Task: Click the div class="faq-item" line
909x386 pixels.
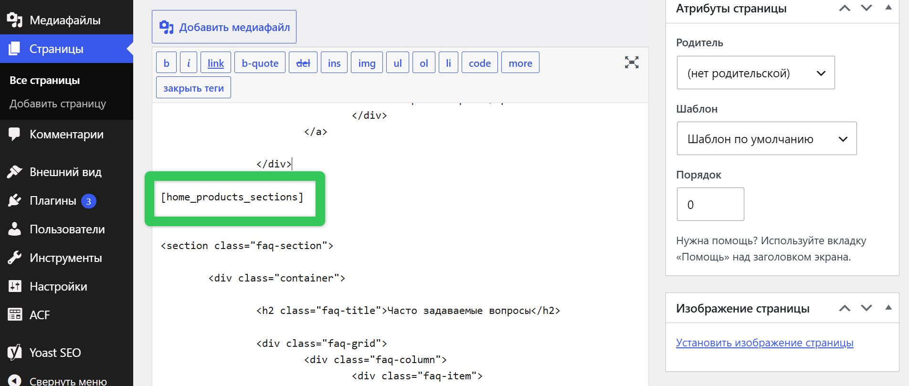Action: (x=417, y=376)
